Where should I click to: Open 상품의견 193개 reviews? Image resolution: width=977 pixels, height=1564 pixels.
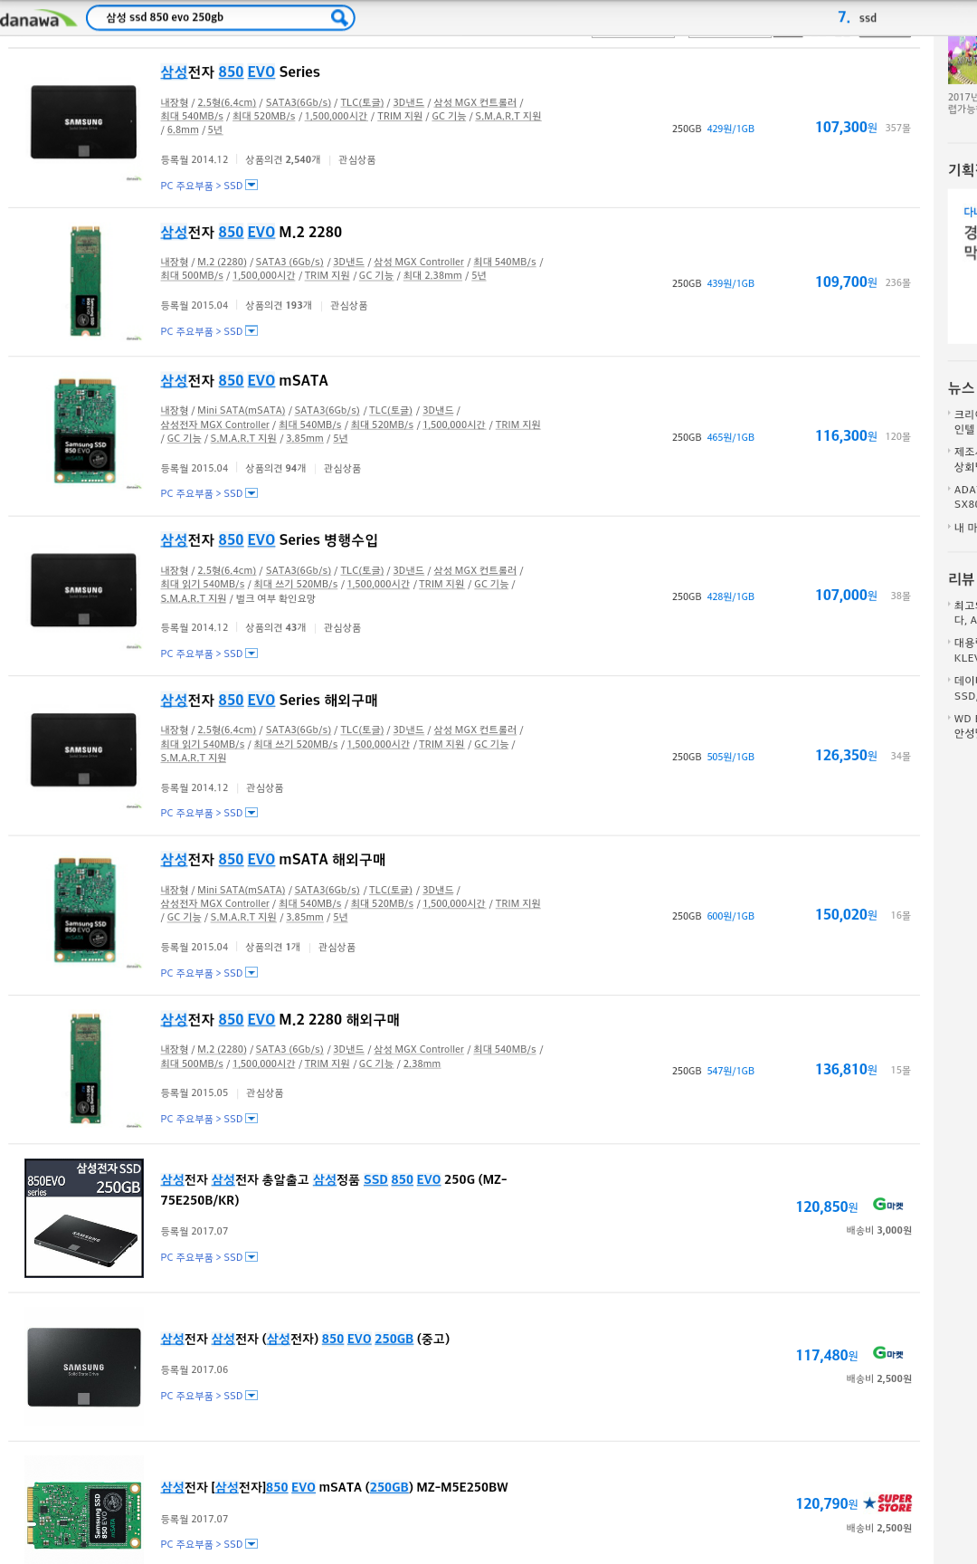[279, 305]
